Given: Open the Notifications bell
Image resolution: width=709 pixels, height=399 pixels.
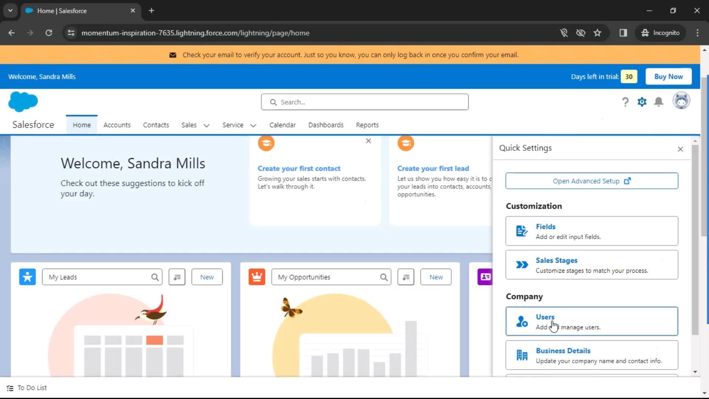Looking at the screenshot, I should [659, 102].
